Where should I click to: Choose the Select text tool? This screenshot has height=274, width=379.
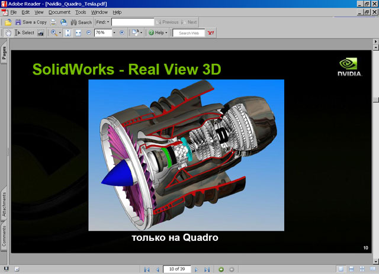pos(24,33)
